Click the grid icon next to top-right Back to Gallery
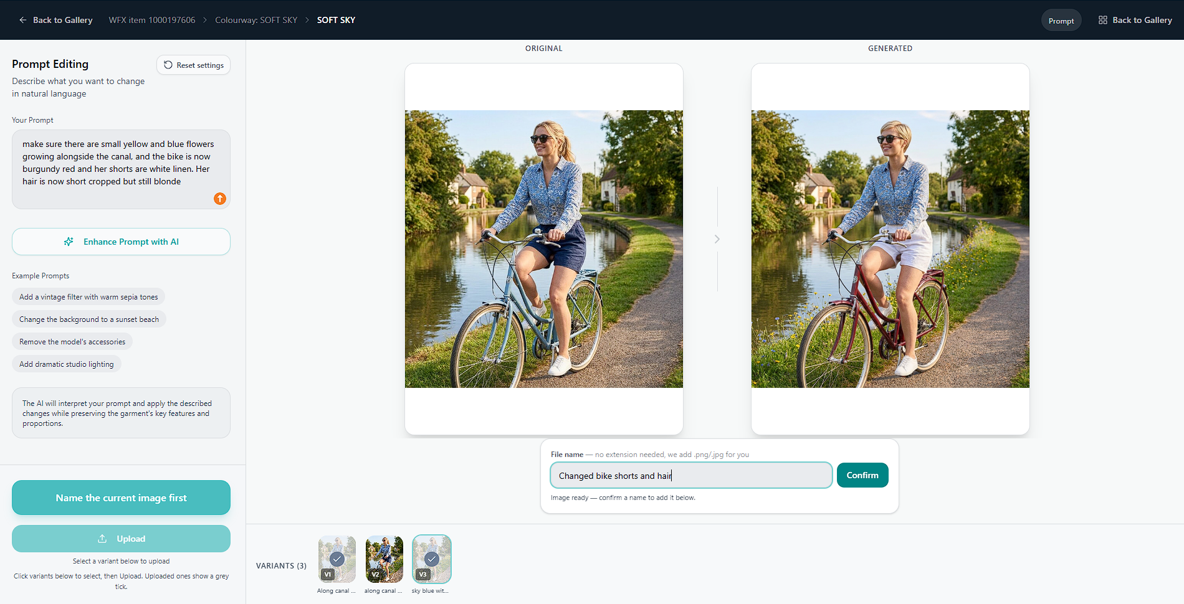1184x604 pixels. [x=1103, y=20]
